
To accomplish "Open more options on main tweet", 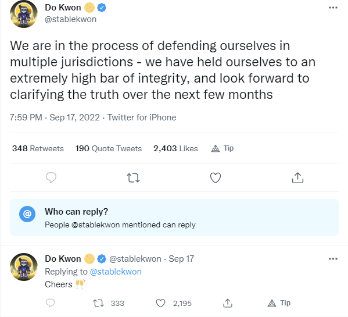I will point(333,8).
